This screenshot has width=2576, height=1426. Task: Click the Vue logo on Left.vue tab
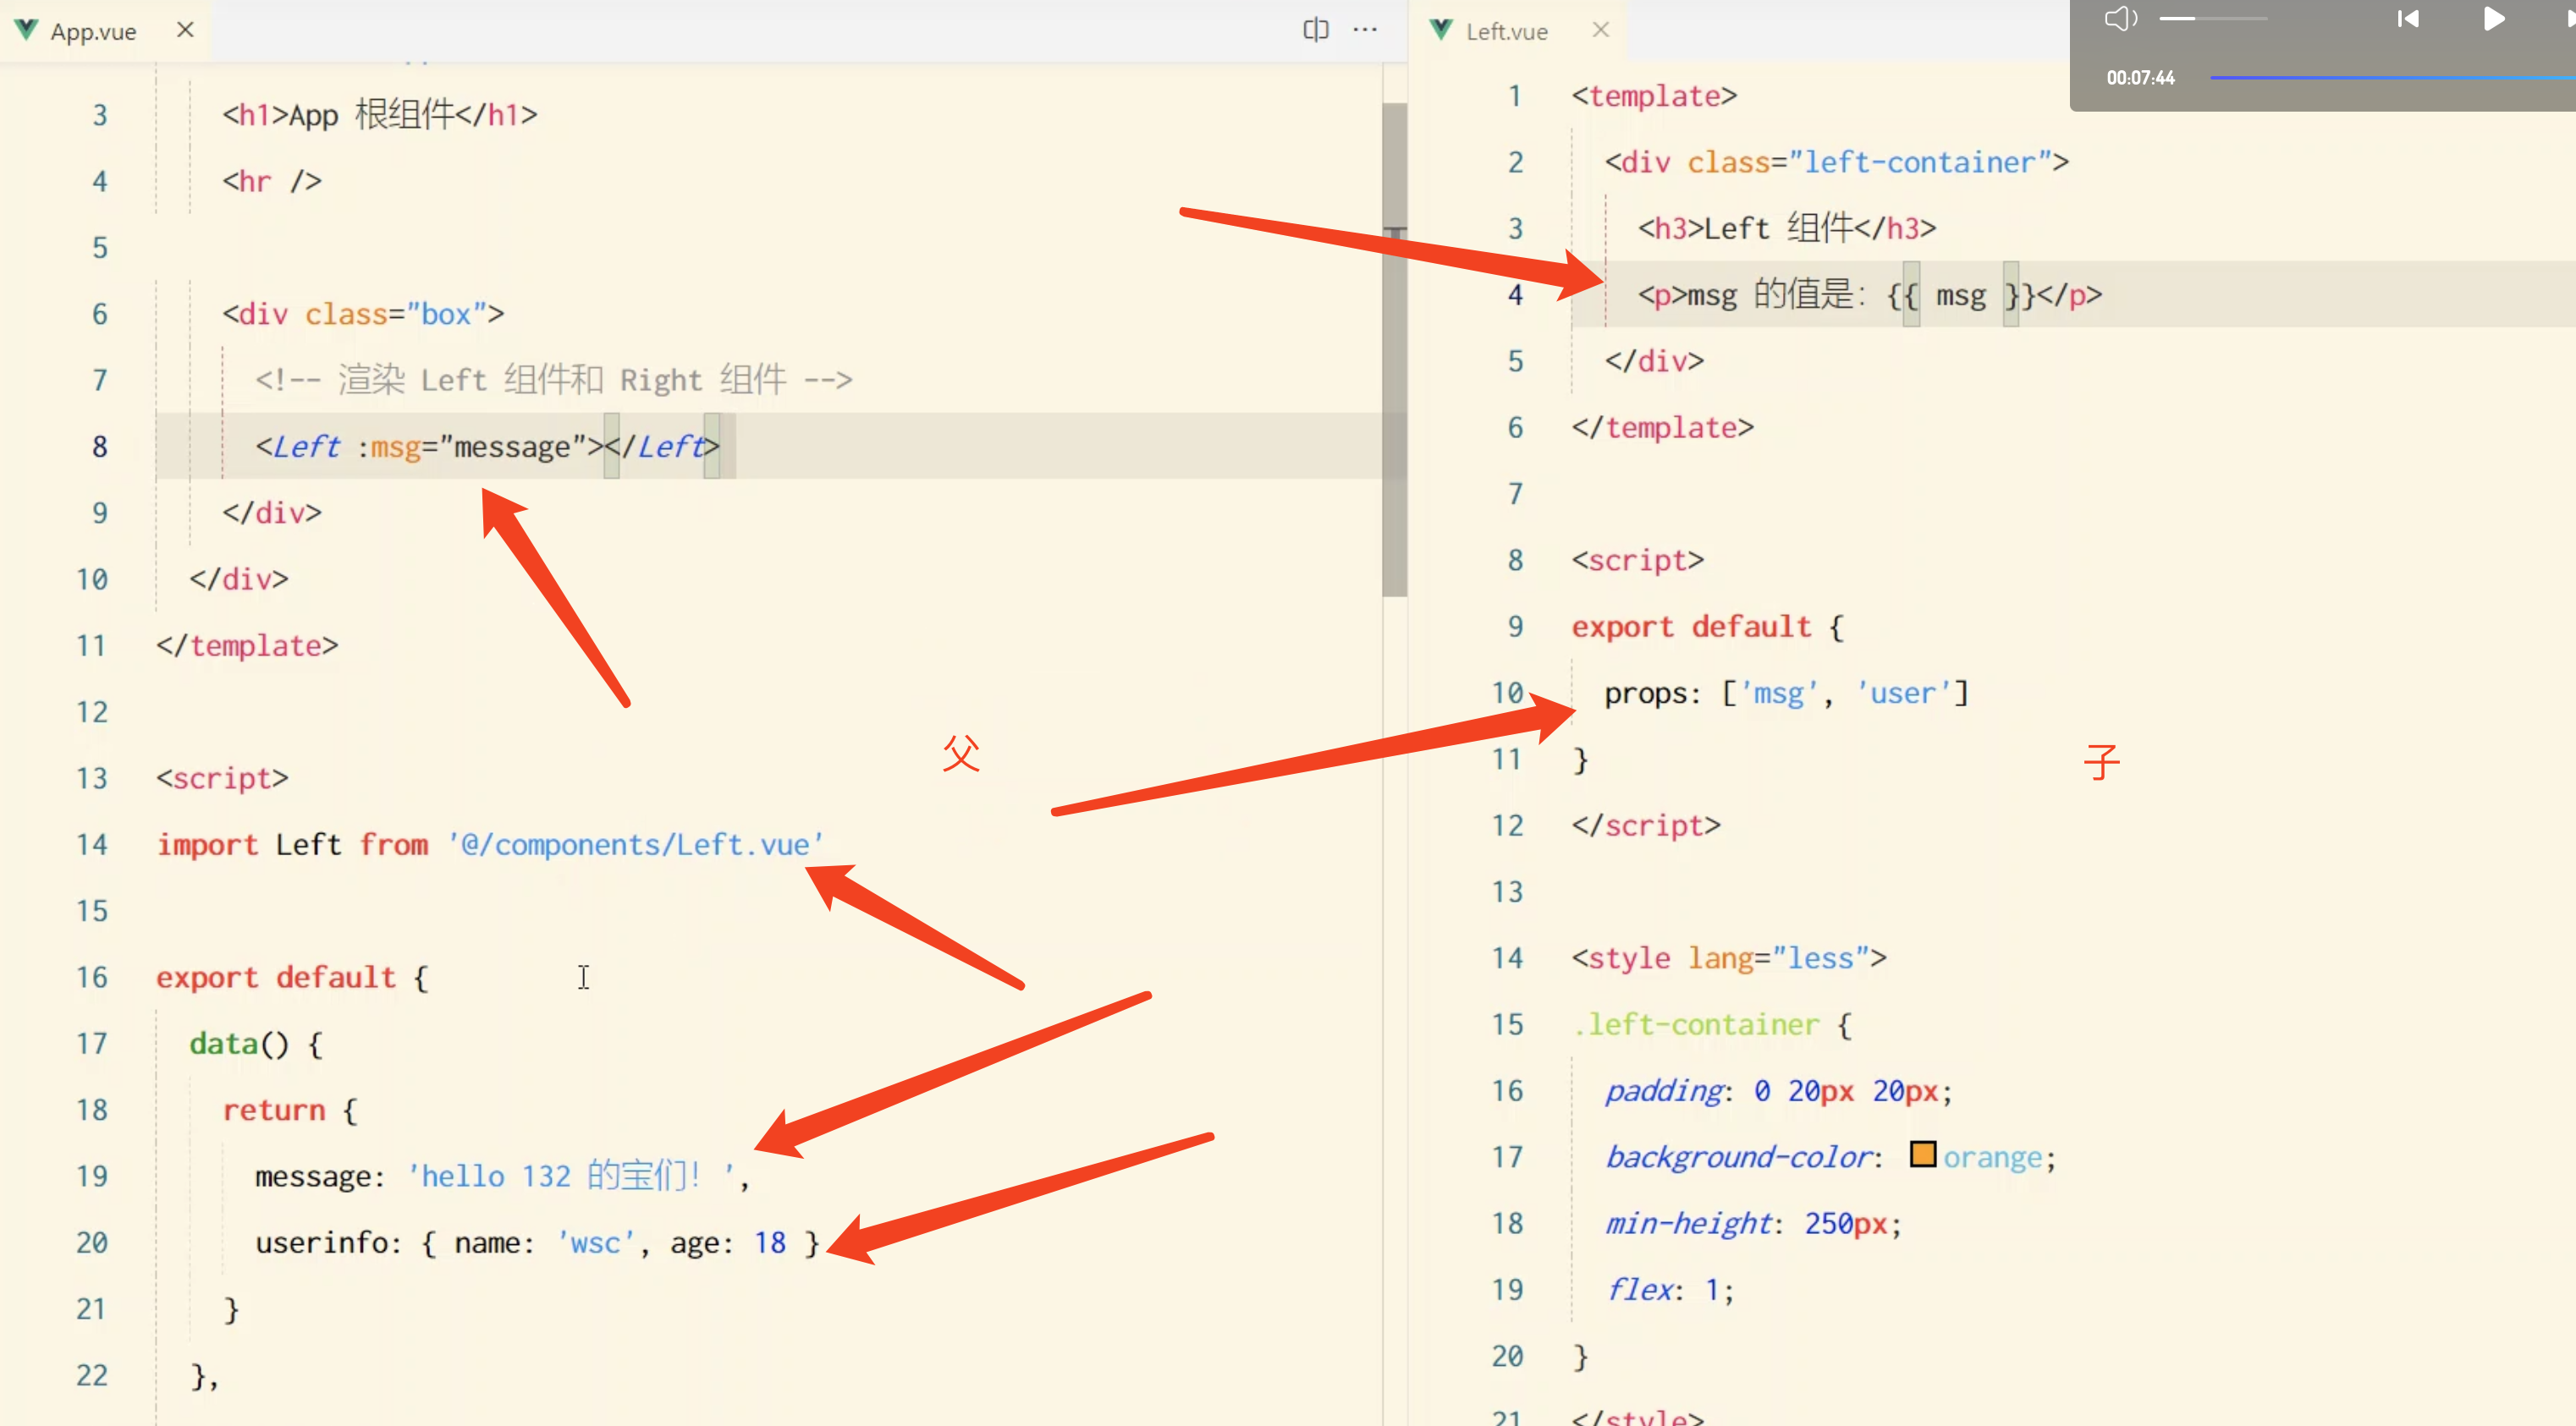pos(1441,30)
